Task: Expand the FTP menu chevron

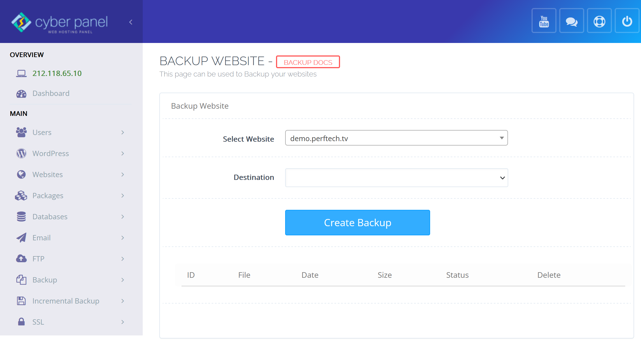Action: click(123, 259)
